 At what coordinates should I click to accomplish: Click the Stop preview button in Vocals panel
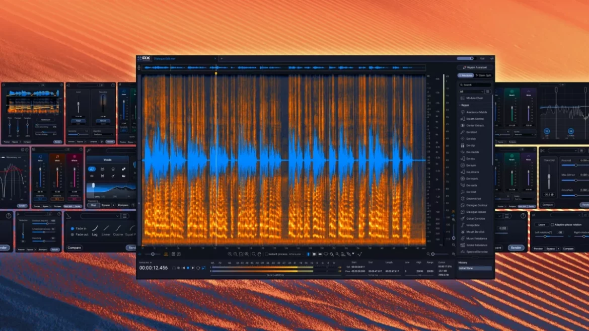pyautogui.click(x=94, y=205)
